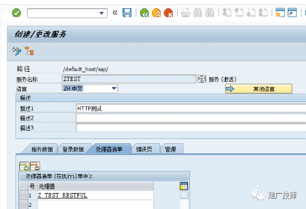Open the command field dropdown arrow

pyautogui.click(x=102, y=13)
